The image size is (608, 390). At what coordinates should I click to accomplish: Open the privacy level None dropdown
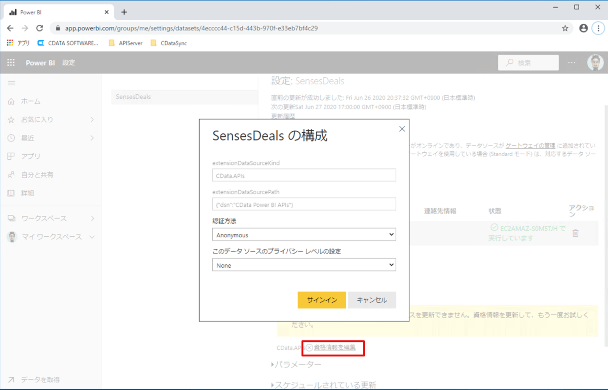tap(304, 265)
